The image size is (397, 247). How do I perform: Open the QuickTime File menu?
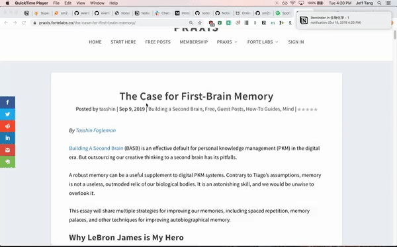point(56,3)
